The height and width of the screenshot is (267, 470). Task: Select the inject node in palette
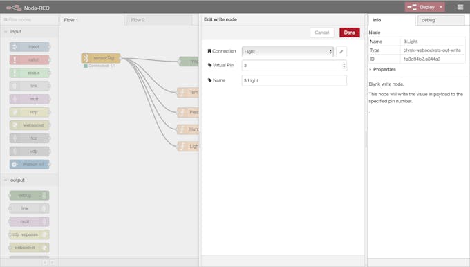[x=29, y=47]
